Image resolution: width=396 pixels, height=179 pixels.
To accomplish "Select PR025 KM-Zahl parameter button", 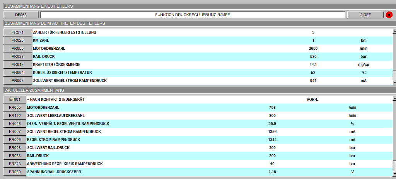I will coord(17,41).
